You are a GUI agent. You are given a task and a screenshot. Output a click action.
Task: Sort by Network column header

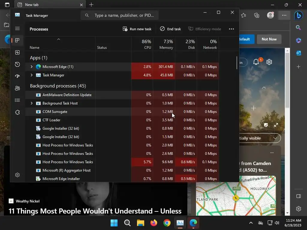point(208,44)
